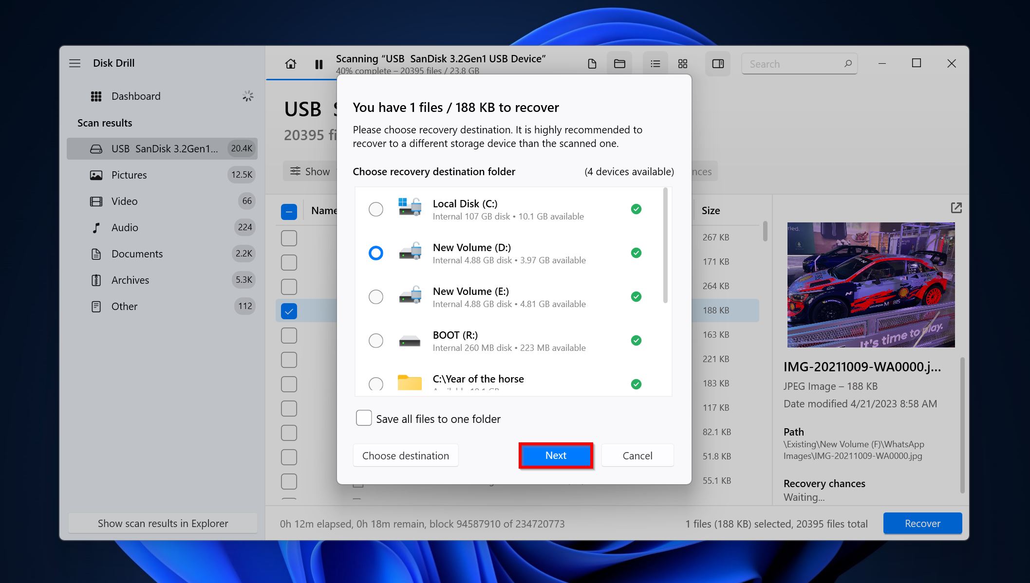1030x583 pixels.
Task: Expand the Documents scan results category
Action: pyautogui.click(x=137, y=253)
